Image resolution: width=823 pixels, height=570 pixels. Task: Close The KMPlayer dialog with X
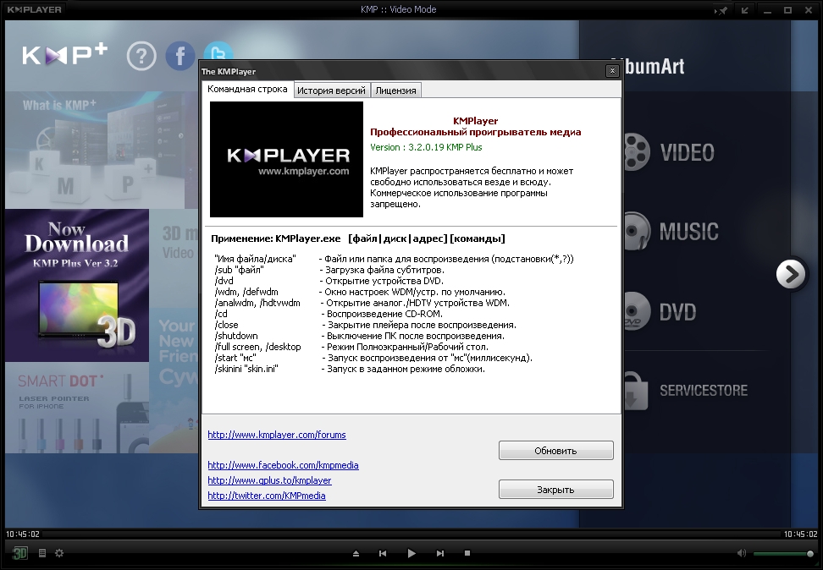point(612,71)
